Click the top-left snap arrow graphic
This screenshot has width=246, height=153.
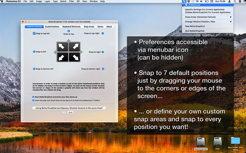63,47
